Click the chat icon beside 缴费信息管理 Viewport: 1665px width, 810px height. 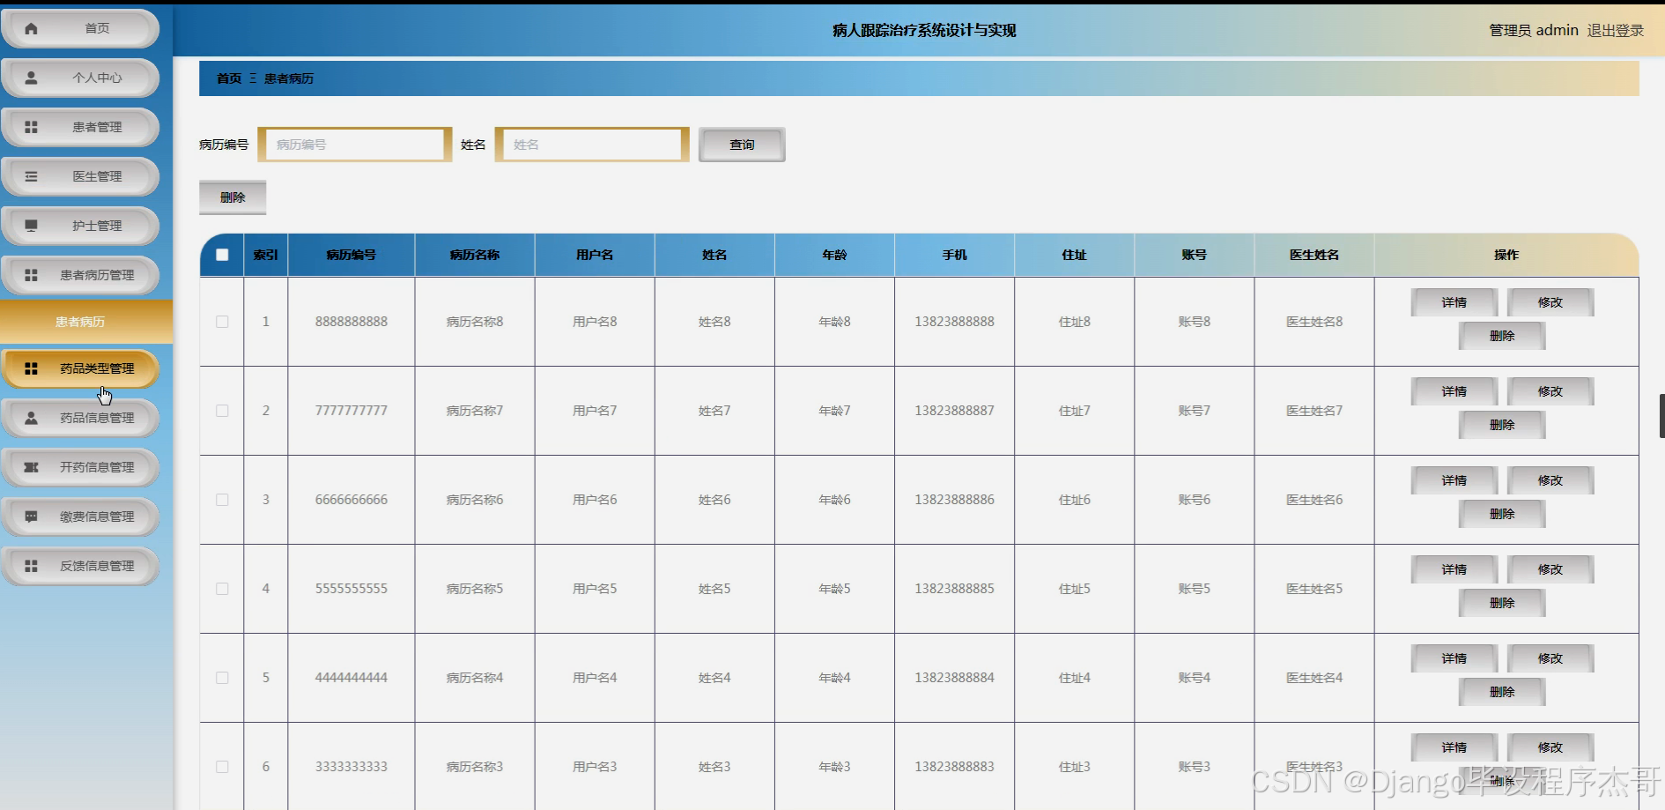click(32, 516)
